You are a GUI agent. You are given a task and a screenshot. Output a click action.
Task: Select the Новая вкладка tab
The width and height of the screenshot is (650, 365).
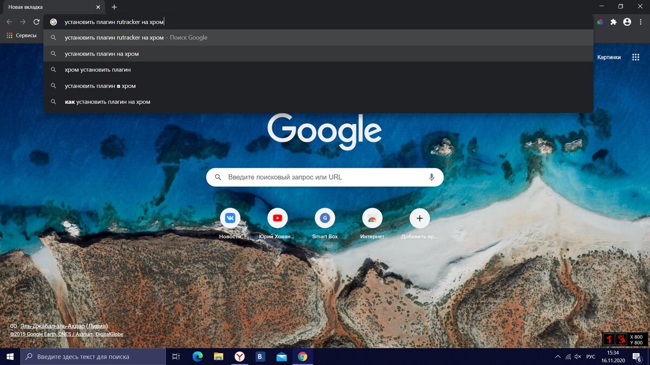(53, 7)
